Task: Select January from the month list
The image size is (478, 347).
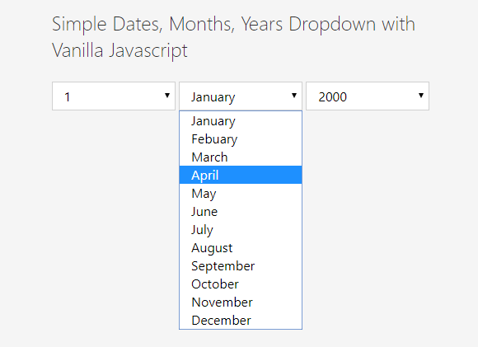Action: coord(241,120)
